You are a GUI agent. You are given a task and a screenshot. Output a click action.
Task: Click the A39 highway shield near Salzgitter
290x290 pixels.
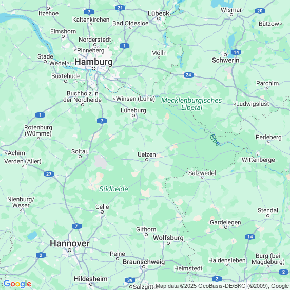coord(130,280)
